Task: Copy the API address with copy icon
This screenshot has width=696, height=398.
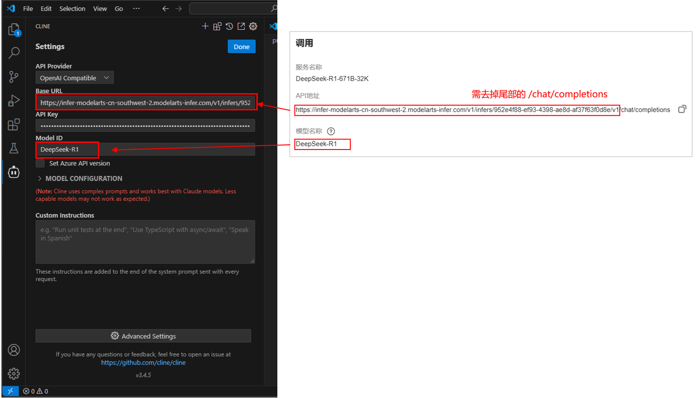Action: (682, 109)
